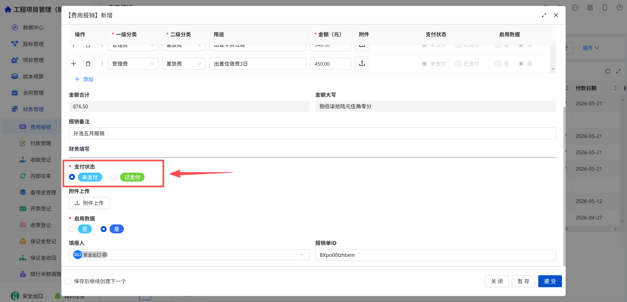Click the 暂存 button
Image resolution: width=627 pixels, height=302 pixels.
point(523,281)
